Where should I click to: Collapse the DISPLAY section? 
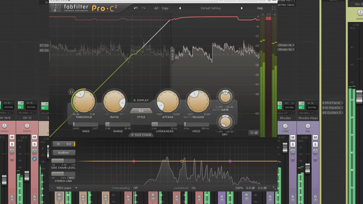pos(141,100)
